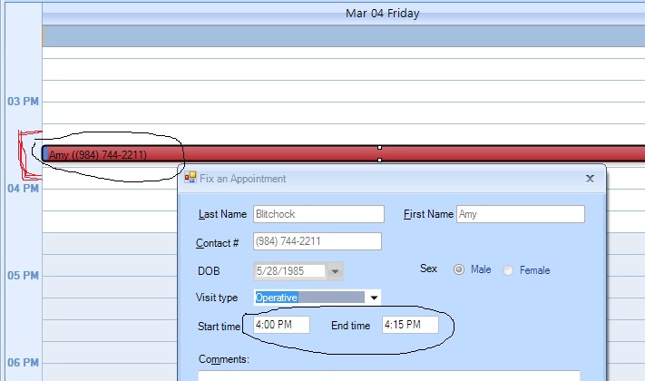
Task: Select the 05 PM time label
Action: pyautogui.click(x=23, y=275)
